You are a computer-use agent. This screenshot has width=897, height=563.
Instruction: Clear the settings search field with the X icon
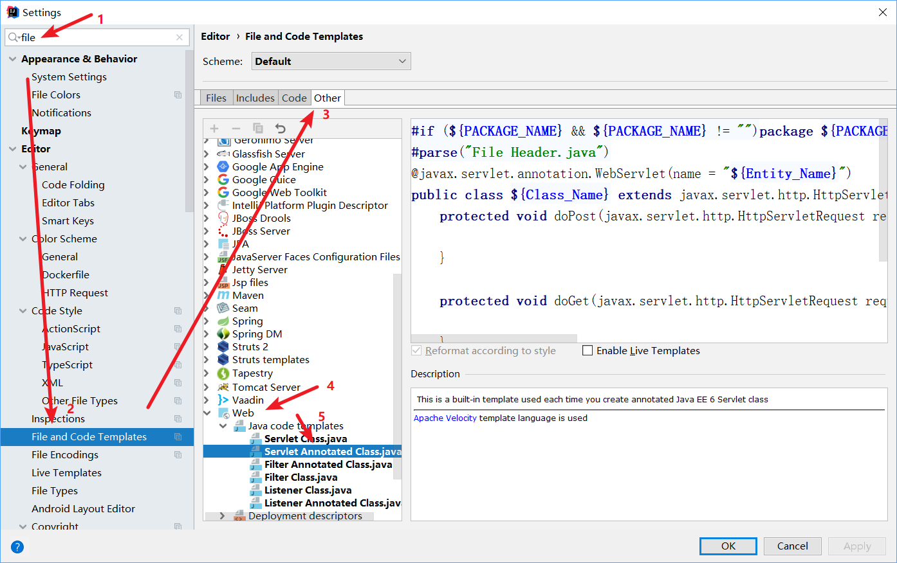coord(180,37)
